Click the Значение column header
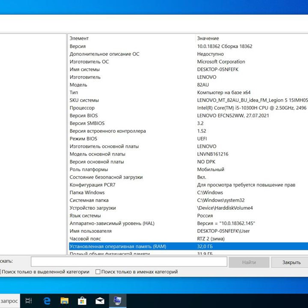This screenshot has width=308, height=308. pos(252,38)
